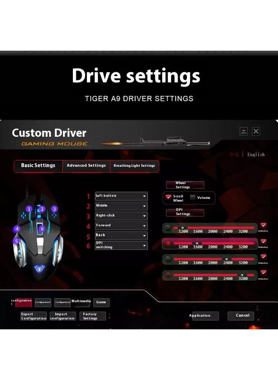Tick the Volume wheel checkbox
Screen dimensions: 278x380
[192, 198]
